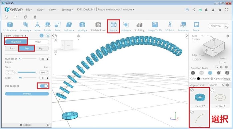
Task: Check the profile_7 object selection circle
Action: pos(212,90)
